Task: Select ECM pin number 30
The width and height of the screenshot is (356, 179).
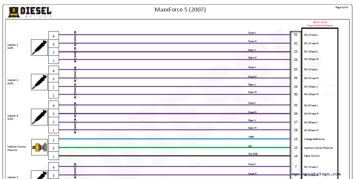Action: point(296,94)
